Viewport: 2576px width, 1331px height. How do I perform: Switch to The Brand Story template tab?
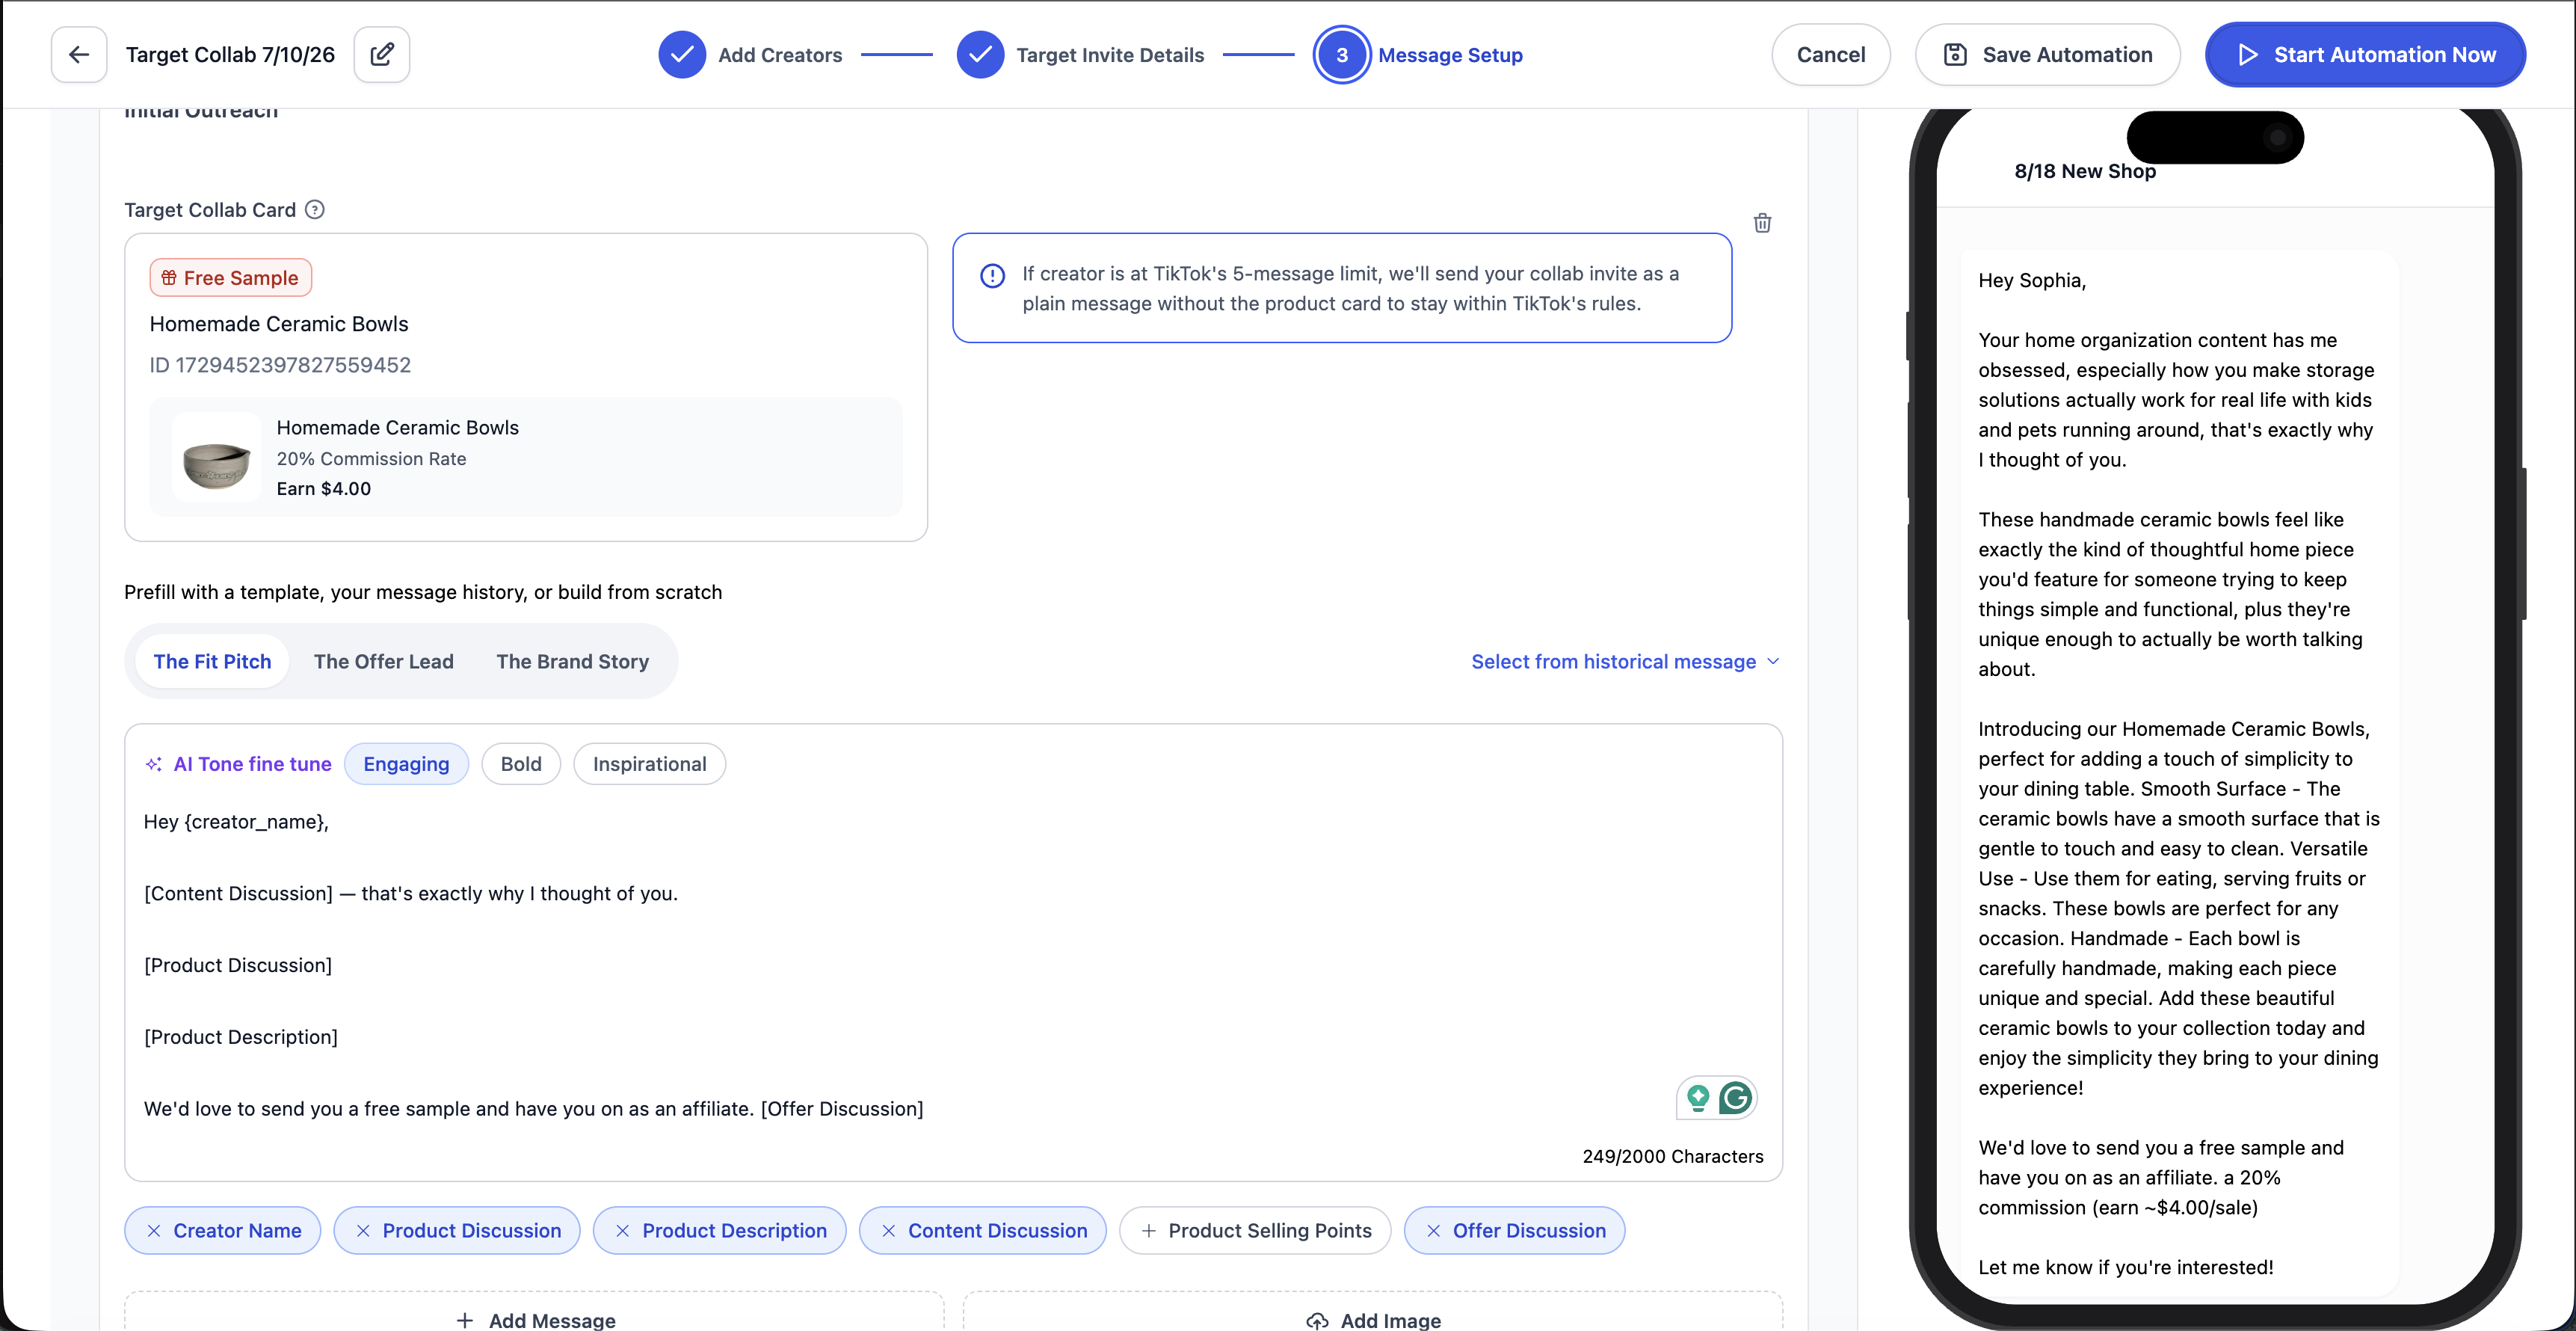pos(573,661)
